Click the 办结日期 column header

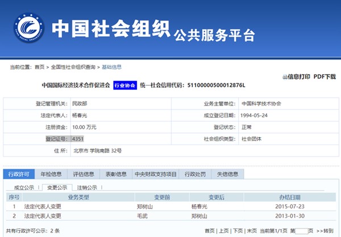pos(290,197)
